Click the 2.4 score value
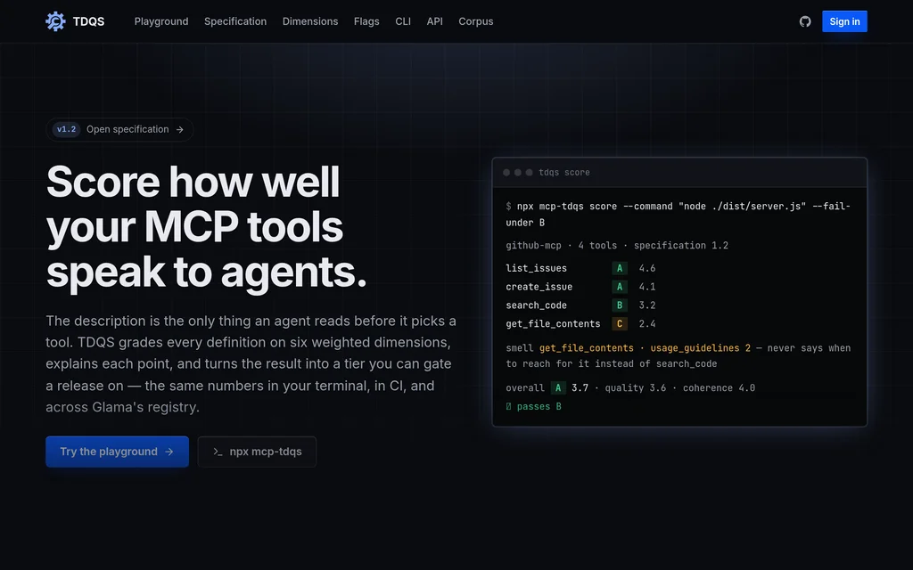The width and height of the screenshot is (913, 570). tap(647, 324)
